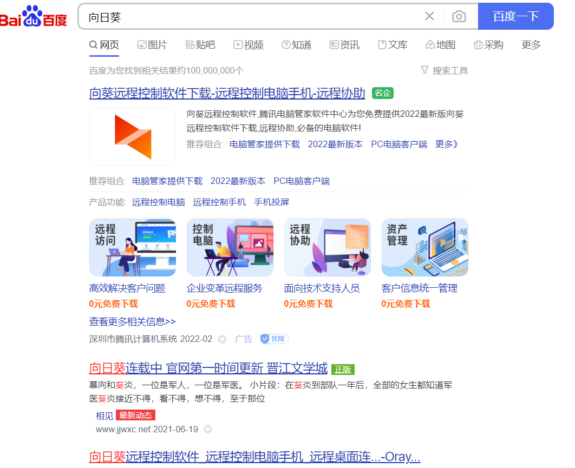Image resolution: width=575 pixels, height=468 pixels.
Task: Click the 控制电脑 card image
Action: point(230,248)
